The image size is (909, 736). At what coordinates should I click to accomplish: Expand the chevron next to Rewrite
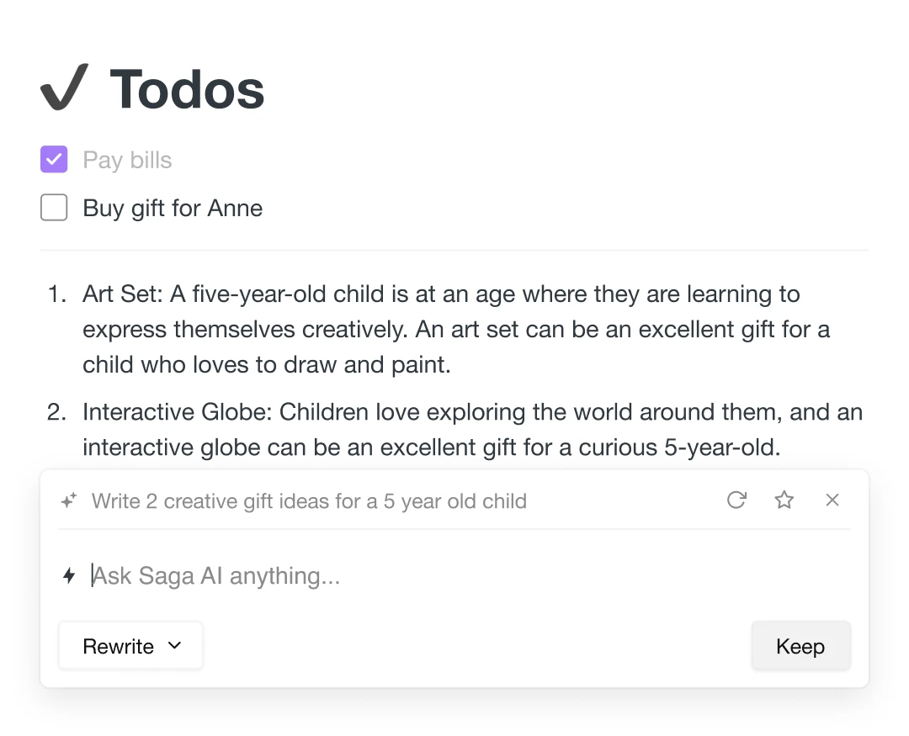[175, 646]
